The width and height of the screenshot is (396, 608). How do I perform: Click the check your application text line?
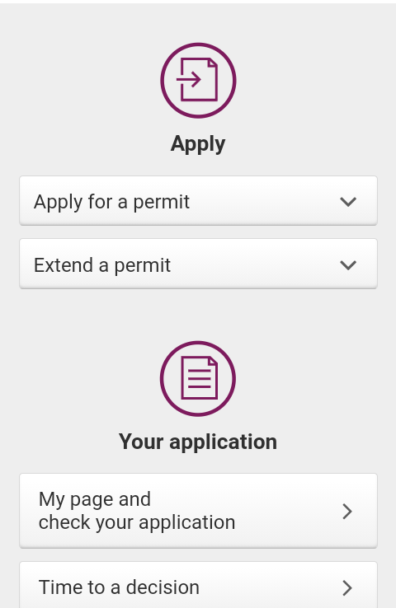(x=137, y=522)
